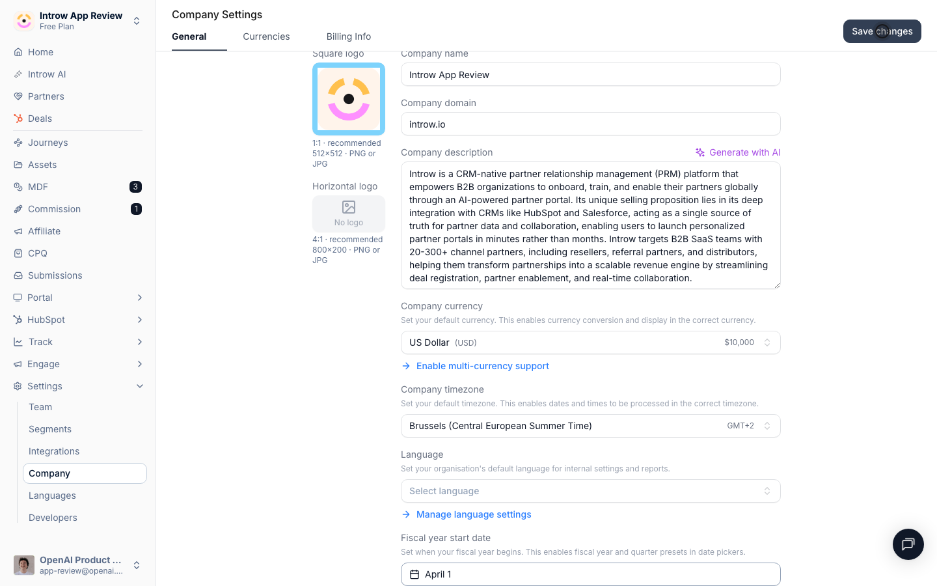Click the Home icon in sidebar

tap(18, 52)
